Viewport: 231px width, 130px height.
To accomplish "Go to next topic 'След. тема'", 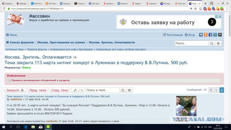I will [60, 90].
